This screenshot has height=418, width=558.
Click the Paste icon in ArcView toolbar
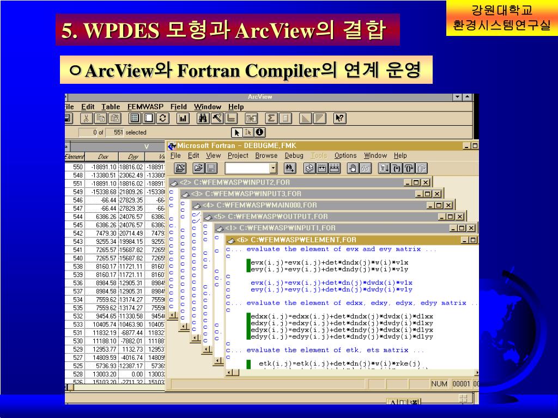[114, 118]
